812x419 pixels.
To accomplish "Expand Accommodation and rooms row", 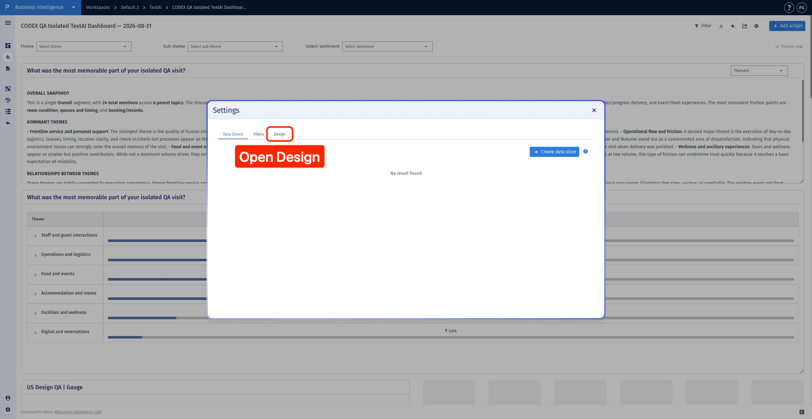I will point(35,294).
